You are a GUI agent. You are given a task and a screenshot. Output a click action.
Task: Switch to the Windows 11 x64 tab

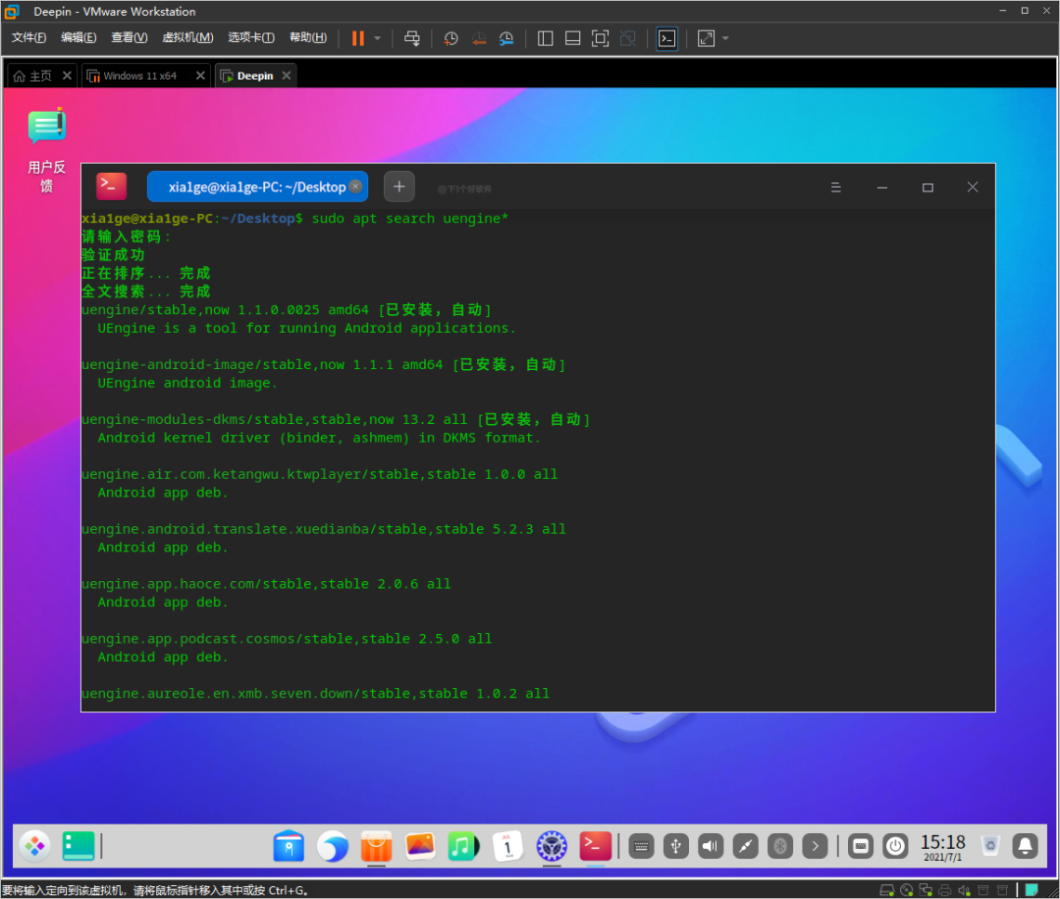(139, 76)
